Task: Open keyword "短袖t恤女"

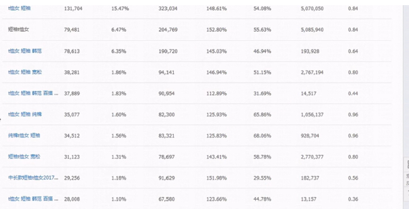Action: [x=18, y=29]
